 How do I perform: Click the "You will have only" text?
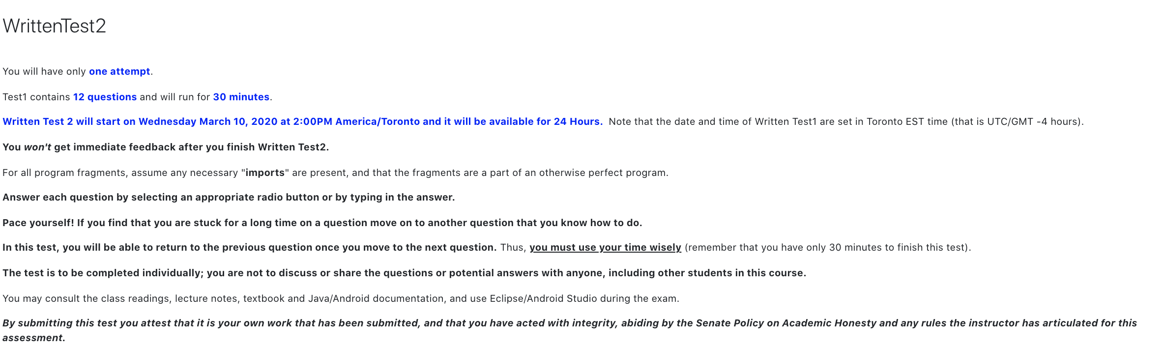44,71
